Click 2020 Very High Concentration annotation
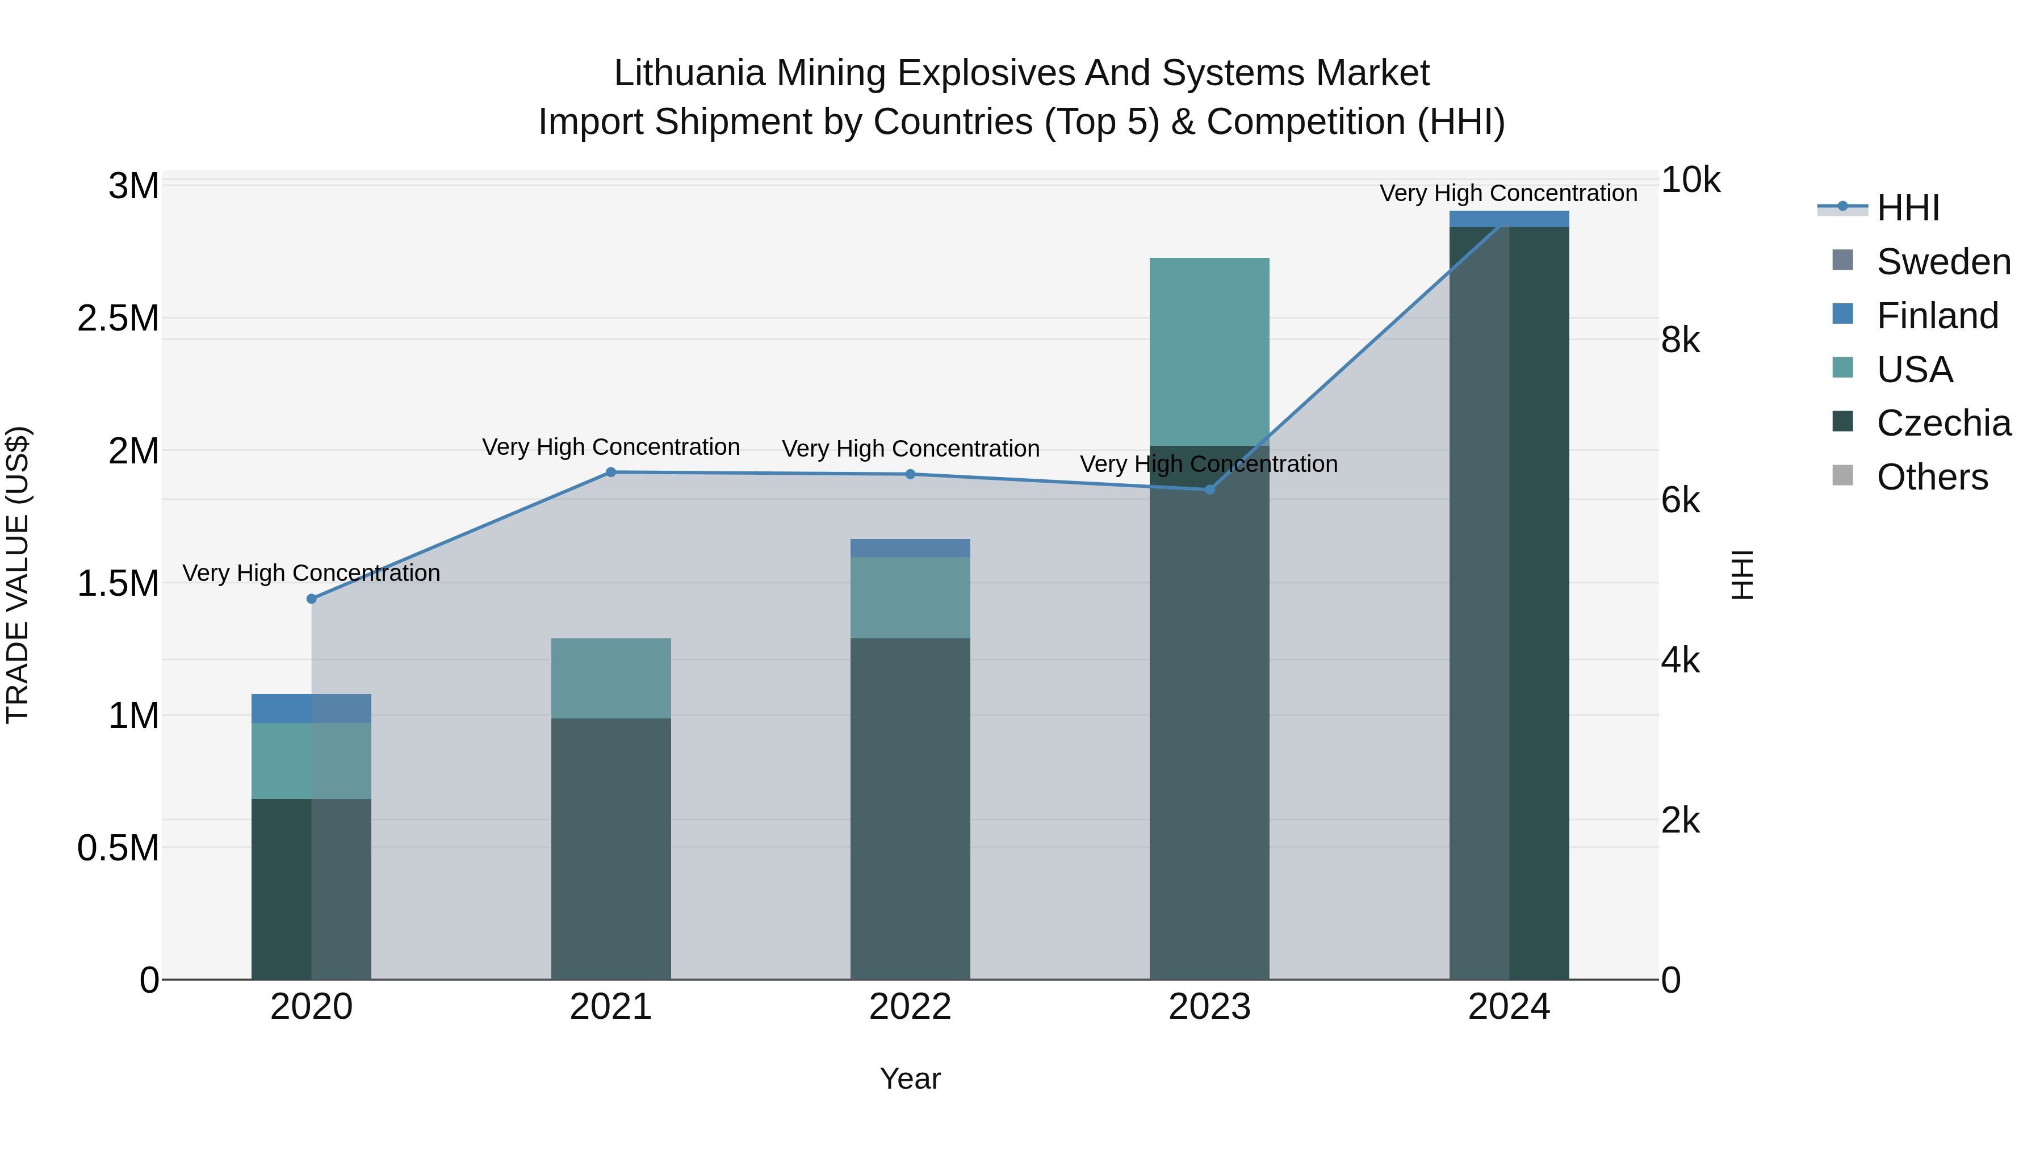This screenshot has height=1150, width=2044. click(311, 573)
